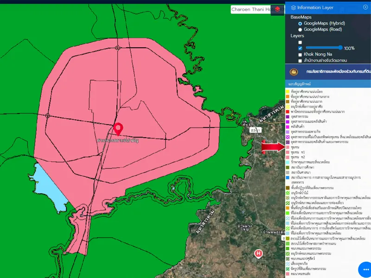Image resolution: width=371 pixels, height=278 pixels.
Task: Click the yellow low-density residential legend swatch
Action: [x=288, y=92]
